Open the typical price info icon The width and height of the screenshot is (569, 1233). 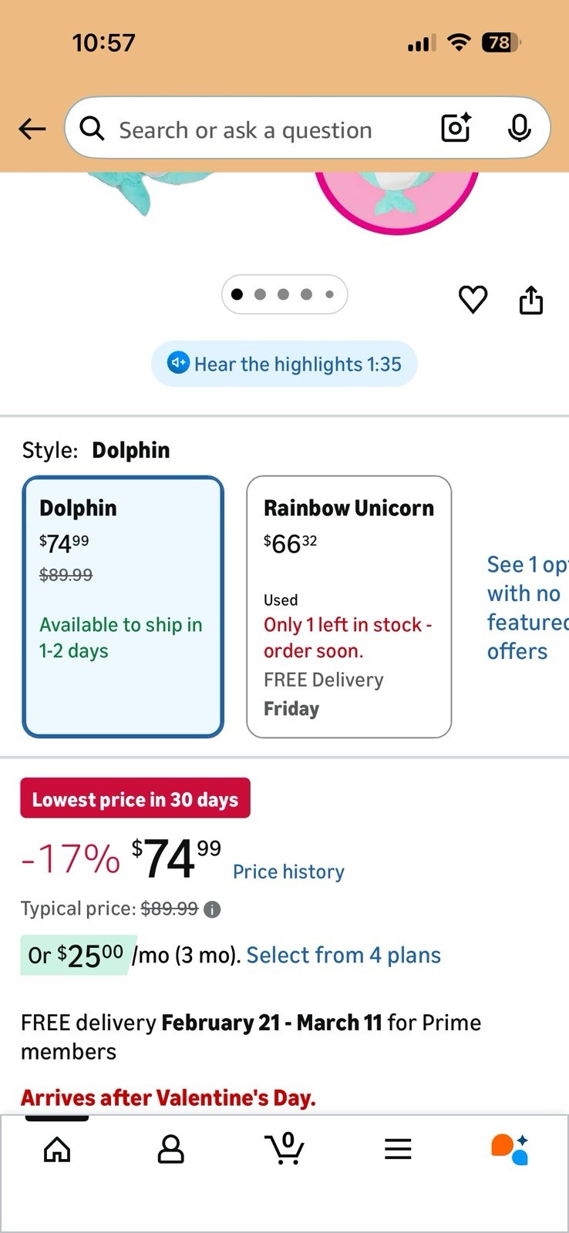point(212,909)
